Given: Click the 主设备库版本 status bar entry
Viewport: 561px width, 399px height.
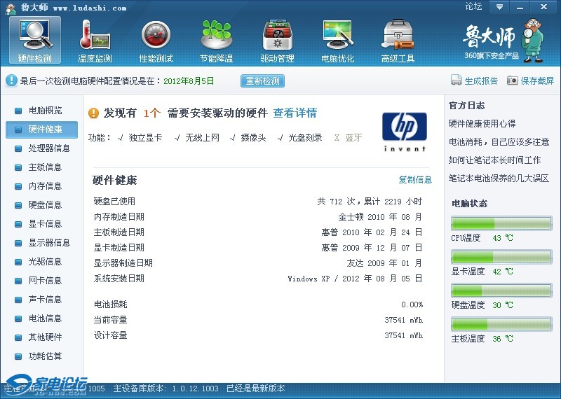Looking at the screenshot, I should 165,388.
